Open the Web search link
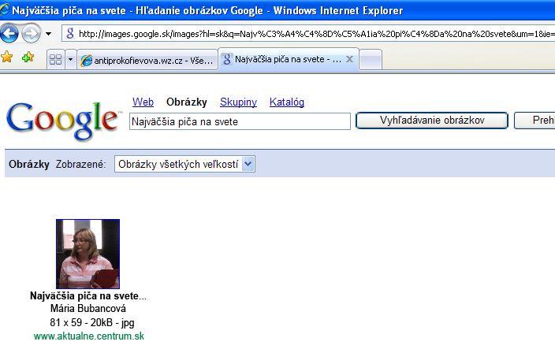This screenshot has width=555, height=349. tap(143, 102)
